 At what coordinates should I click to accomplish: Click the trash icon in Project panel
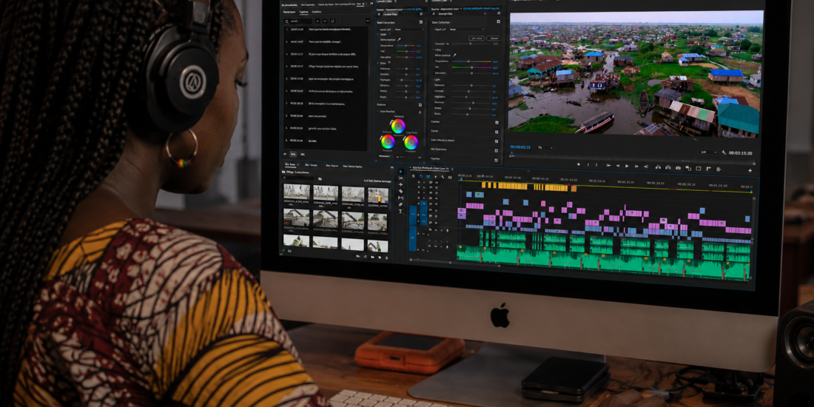click(386, 257)
